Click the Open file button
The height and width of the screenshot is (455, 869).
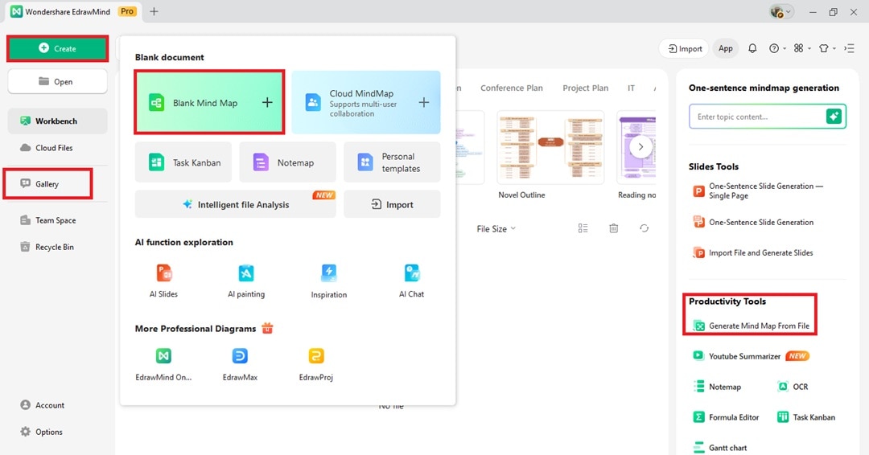[58, 82]
